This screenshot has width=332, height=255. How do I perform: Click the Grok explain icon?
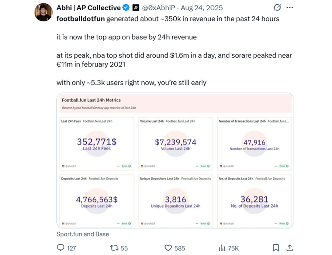(x=277, y=8)
